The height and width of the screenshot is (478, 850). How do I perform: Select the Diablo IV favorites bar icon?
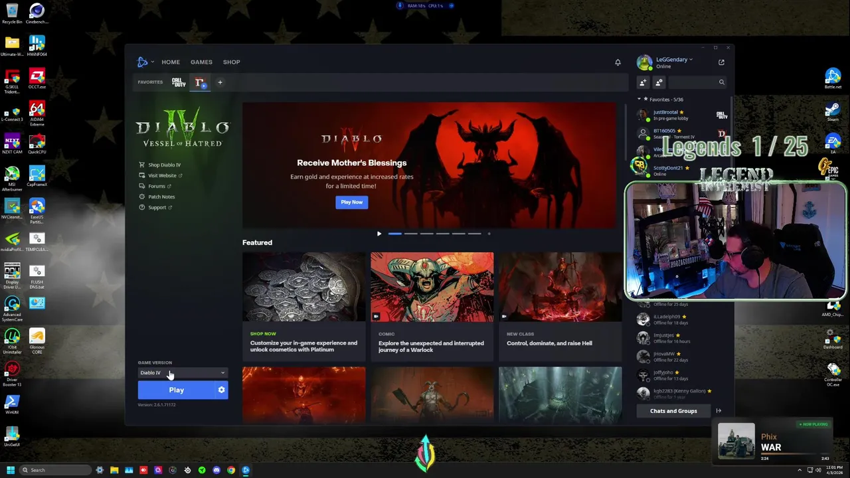(x=199, y=82)
